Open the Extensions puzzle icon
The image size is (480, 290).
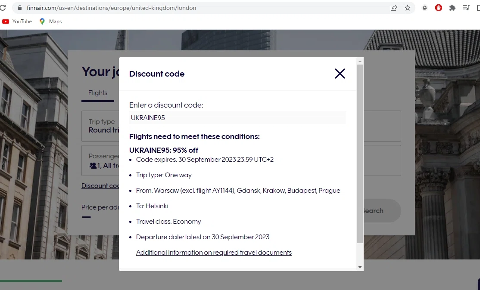(452, 8)
